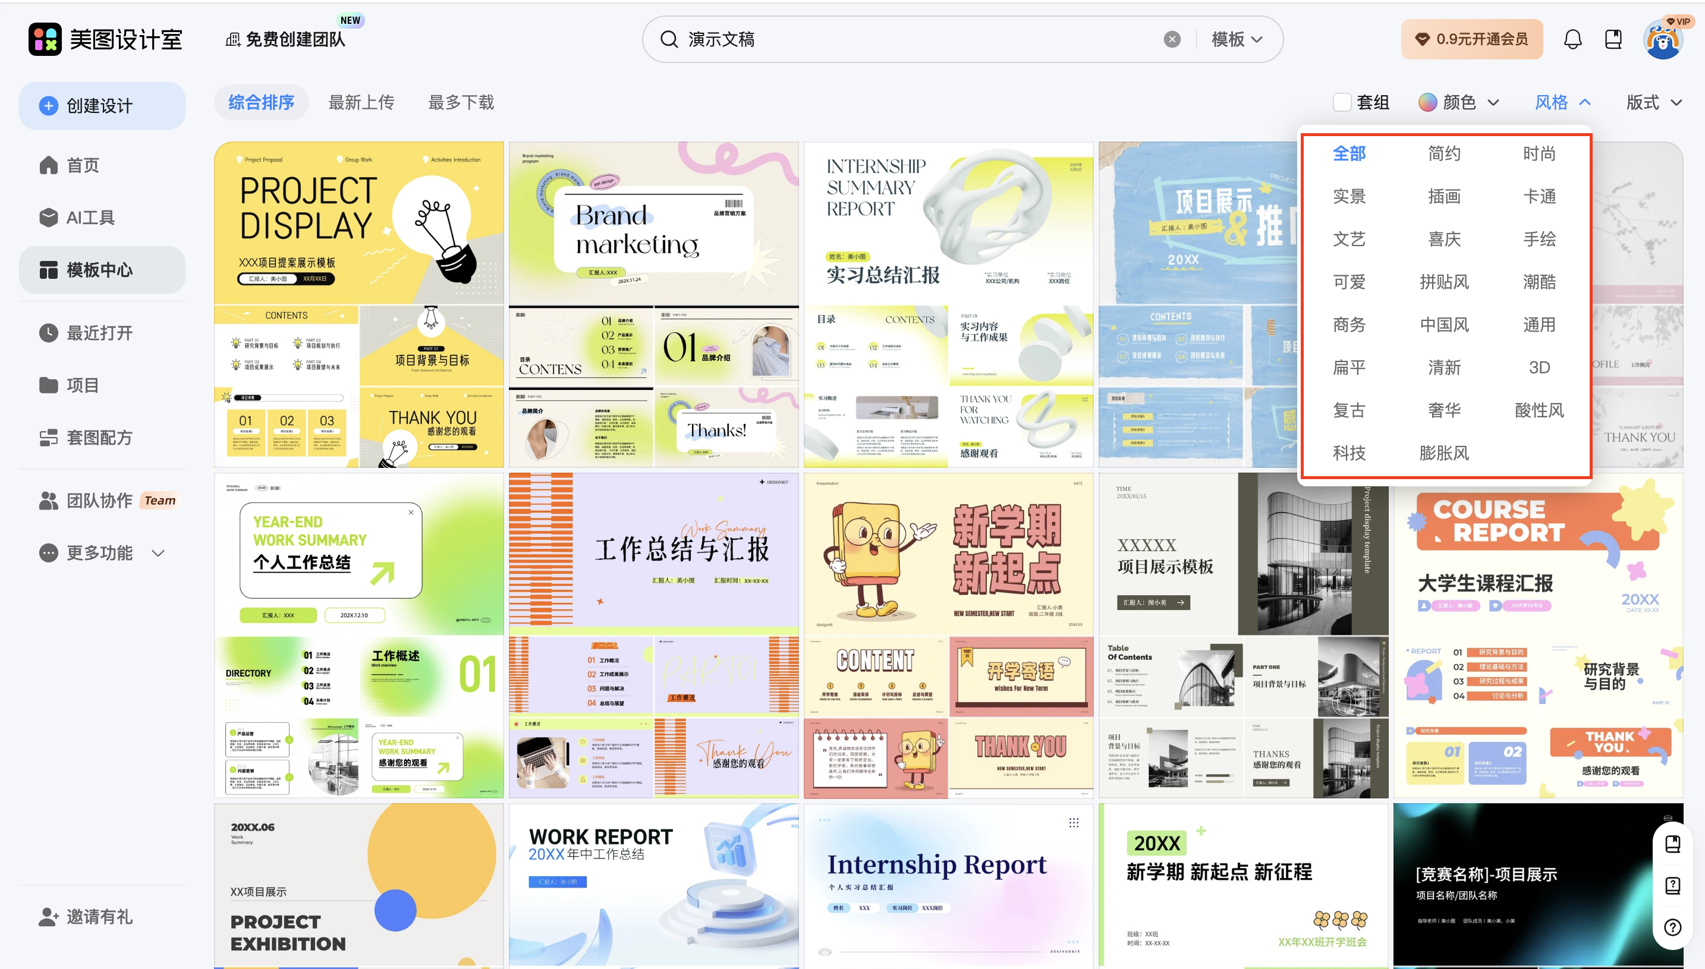This screenshot has height=969, width=1705.
Task: Select 简约 style filter option
Action: pyautogui.click(x=1443, y=154)
